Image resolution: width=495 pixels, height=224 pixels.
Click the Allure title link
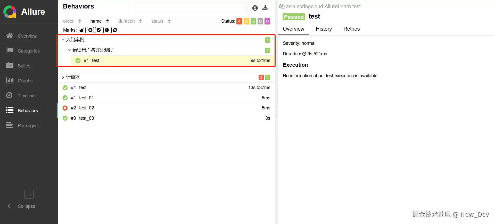coord(33,12)
